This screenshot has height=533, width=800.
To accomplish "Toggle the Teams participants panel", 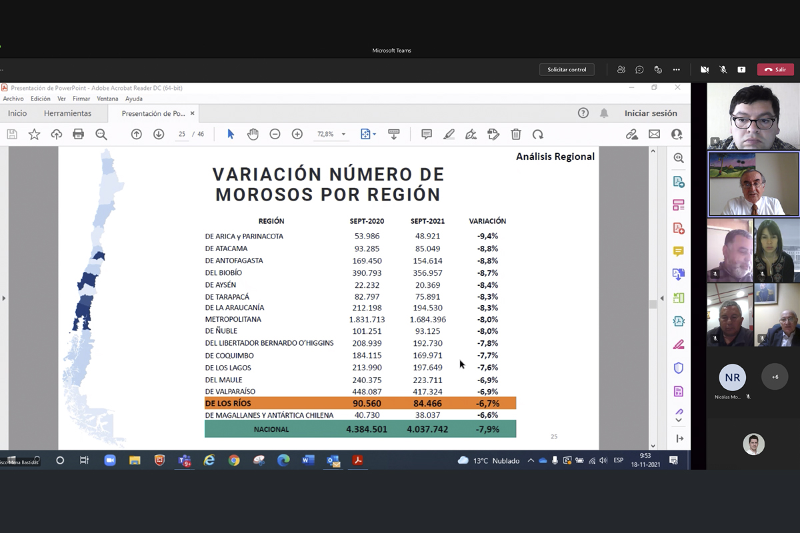I will click(621, 69).
